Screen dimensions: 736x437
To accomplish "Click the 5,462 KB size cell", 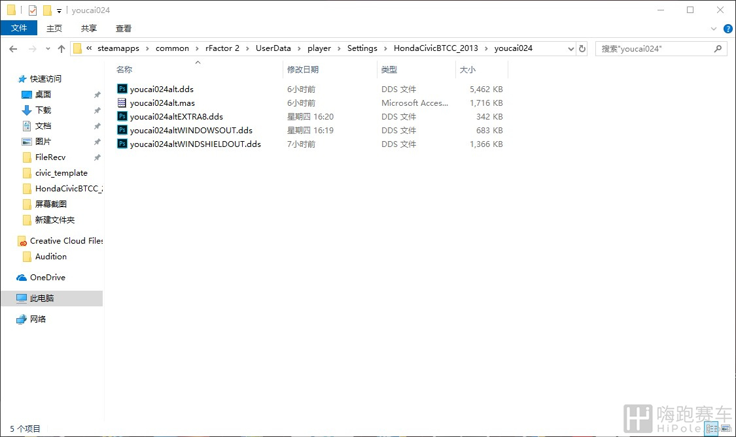I will click(486, 89).
